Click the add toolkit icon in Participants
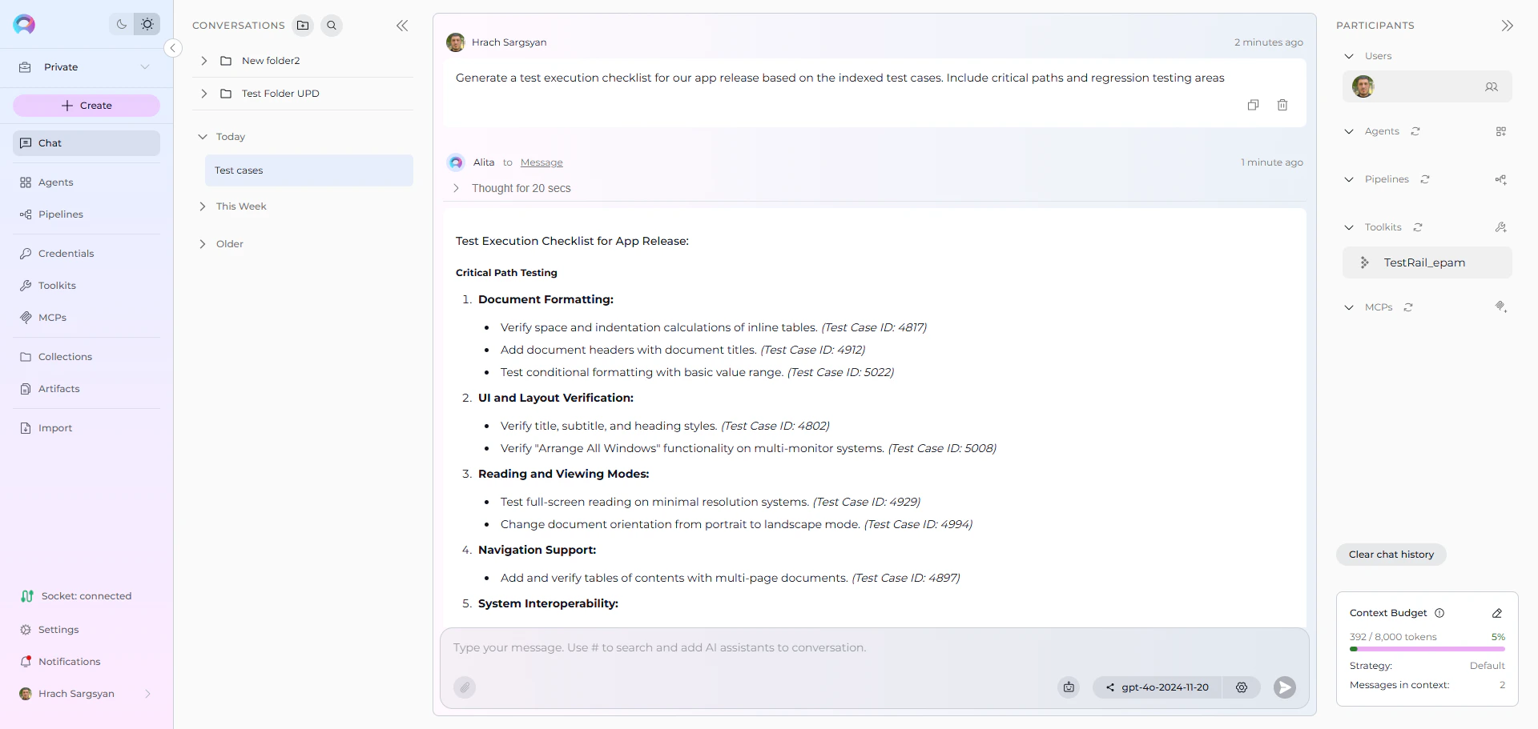Viewport: 1538px width, 729px height. 1501,227
